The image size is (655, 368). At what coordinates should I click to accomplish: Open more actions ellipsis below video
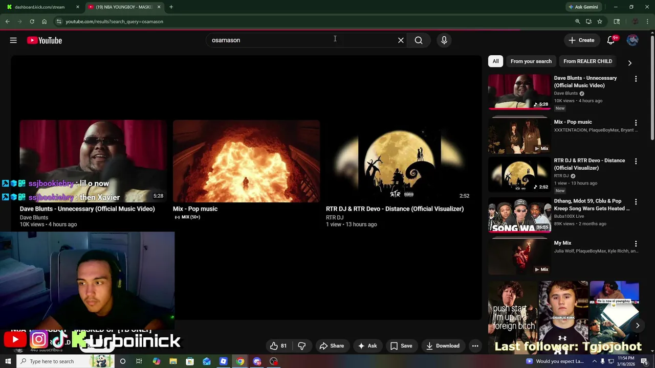click(x=475, y=346)
